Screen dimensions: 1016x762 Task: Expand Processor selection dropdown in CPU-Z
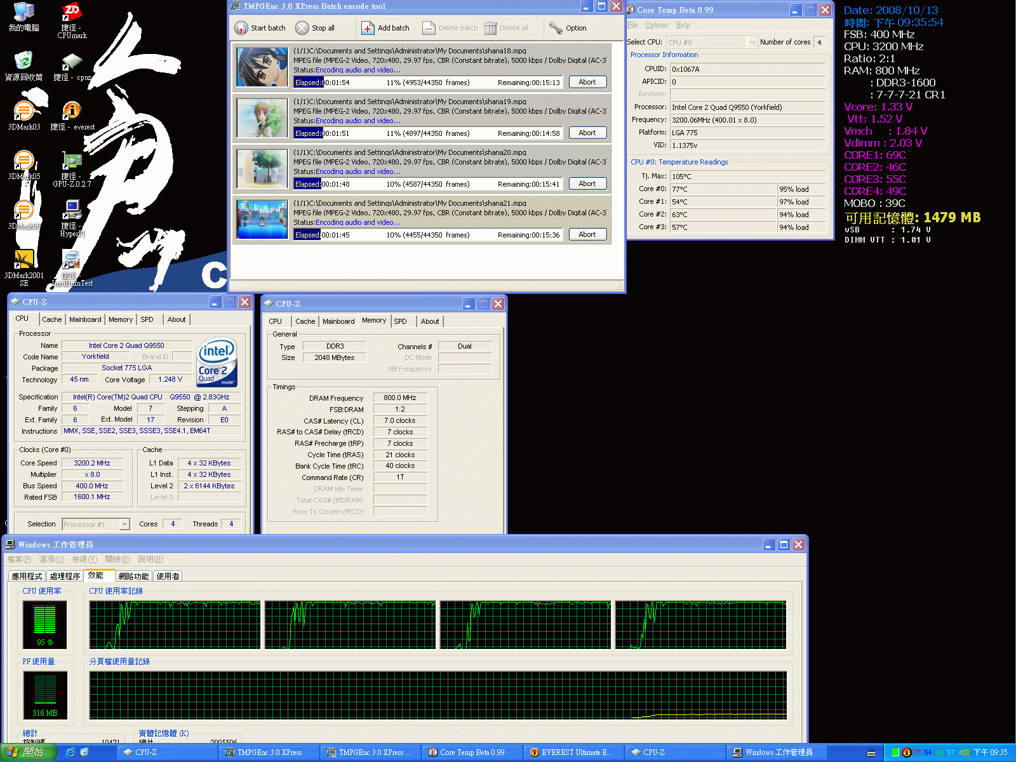click(x=124, y=525)
